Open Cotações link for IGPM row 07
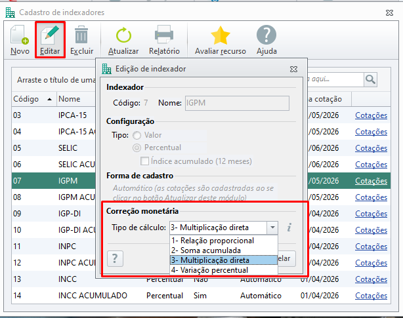 click(371, 181)
